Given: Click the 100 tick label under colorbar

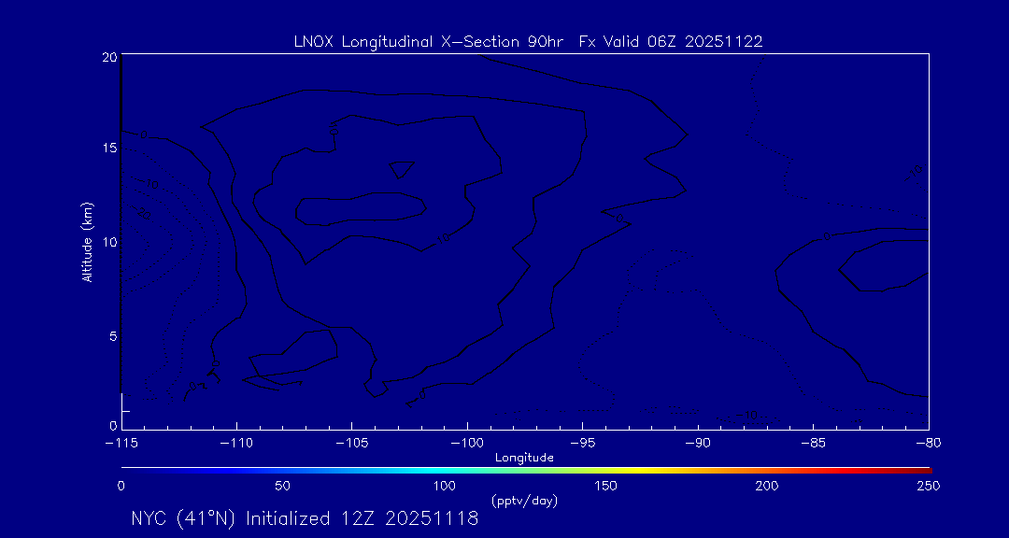Looking at the screenshot, I should pos(444,486).
